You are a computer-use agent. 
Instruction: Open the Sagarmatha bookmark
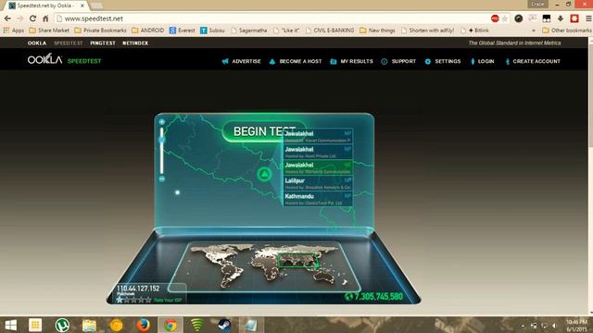pos(249,31)
